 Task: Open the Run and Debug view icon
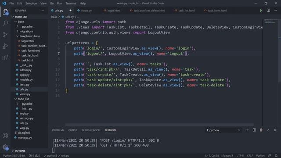point(5,46)
